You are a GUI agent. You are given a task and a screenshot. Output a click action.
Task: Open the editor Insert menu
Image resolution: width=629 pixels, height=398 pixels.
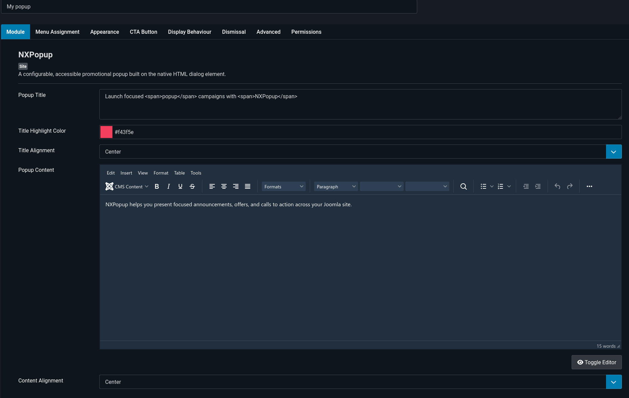(x=126, y=173)
